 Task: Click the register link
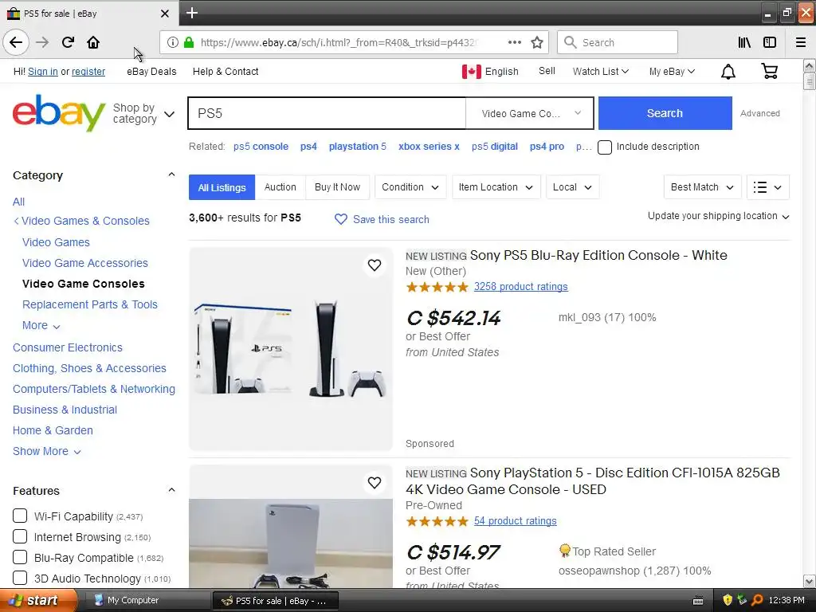pyautogui.click(x=88, y=71)
